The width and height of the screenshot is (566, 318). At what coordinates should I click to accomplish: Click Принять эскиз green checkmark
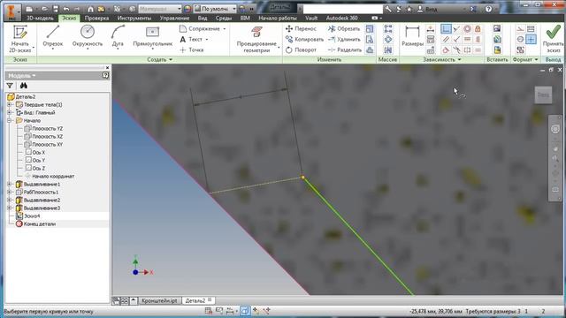[553, 32]
